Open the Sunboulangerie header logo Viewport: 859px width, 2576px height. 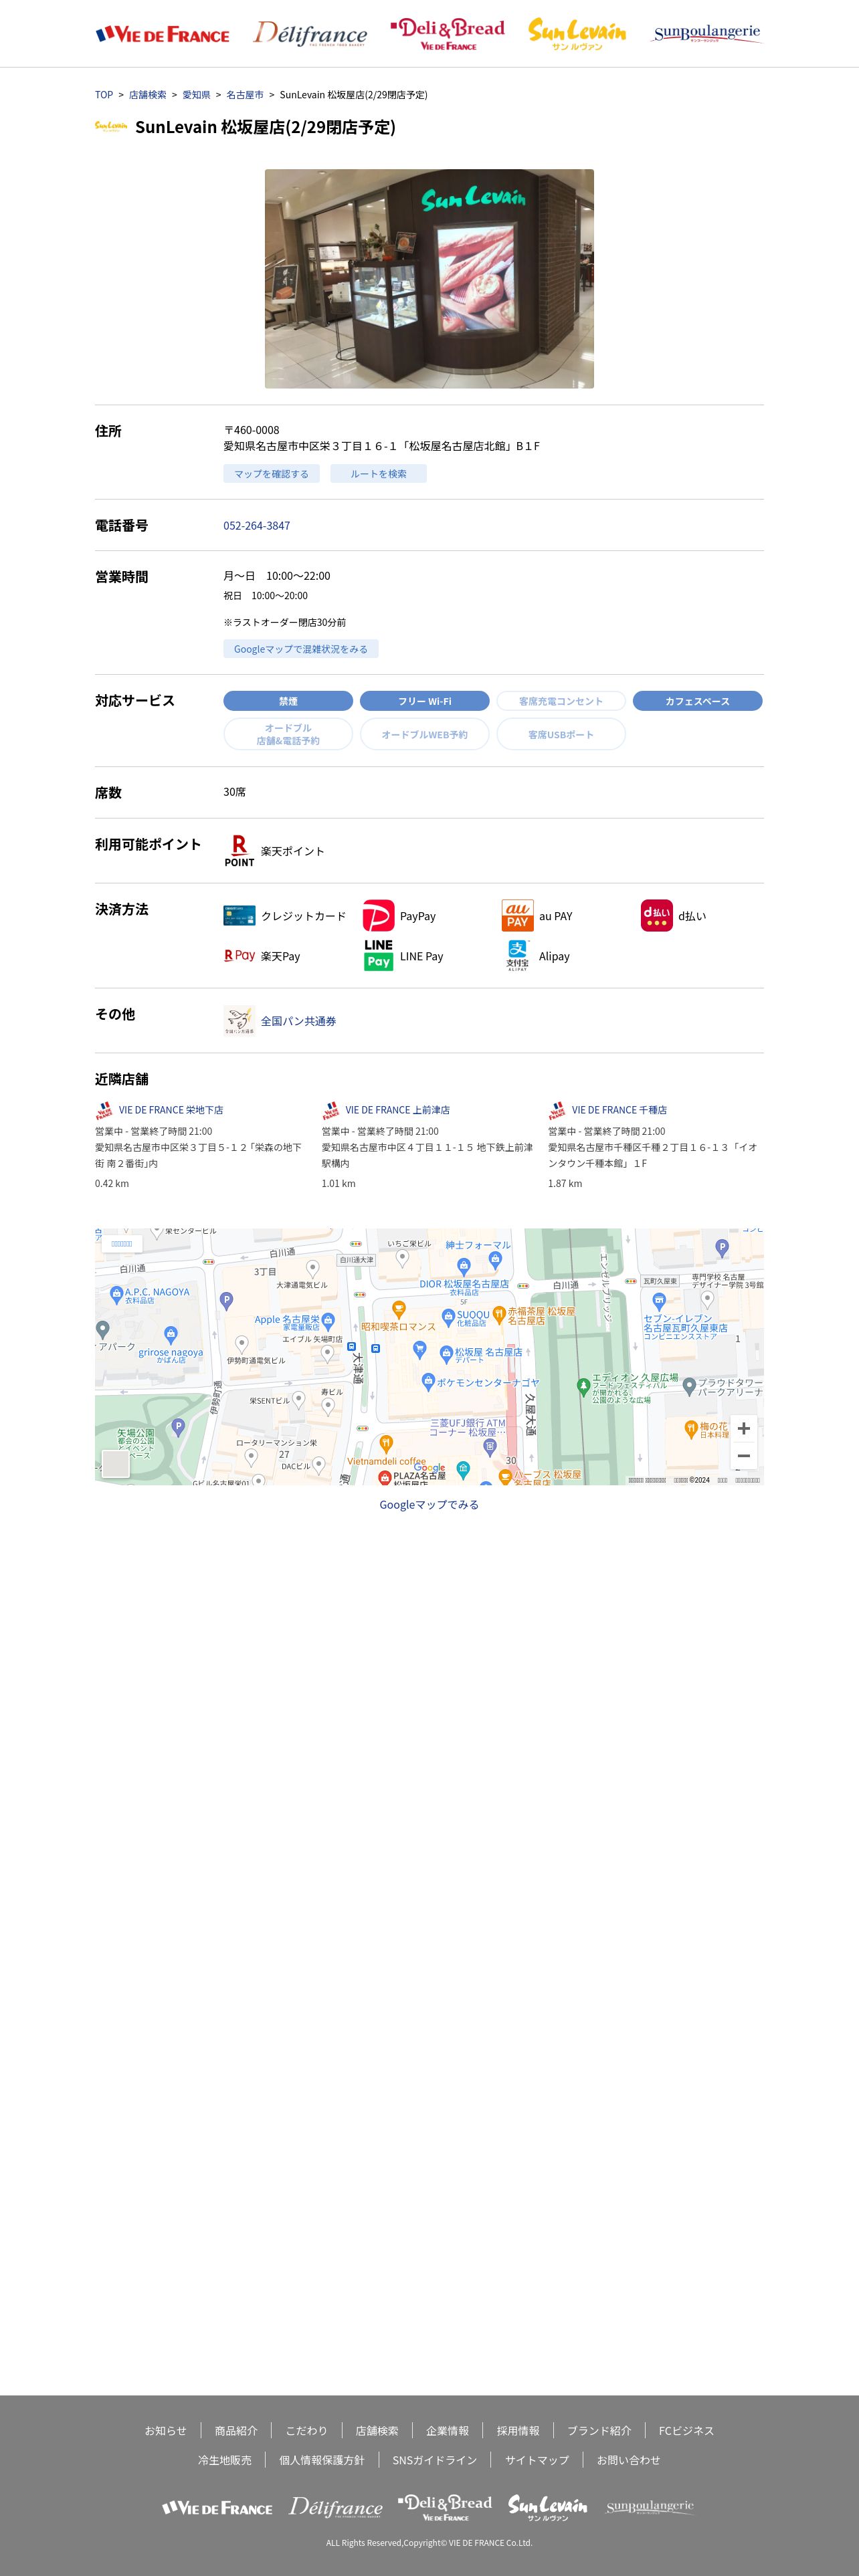click(x=707, y=34)
